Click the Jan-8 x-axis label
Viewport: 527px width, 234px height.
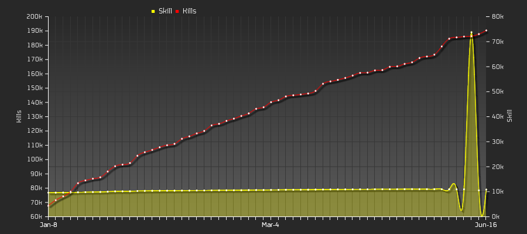[49, 225]
